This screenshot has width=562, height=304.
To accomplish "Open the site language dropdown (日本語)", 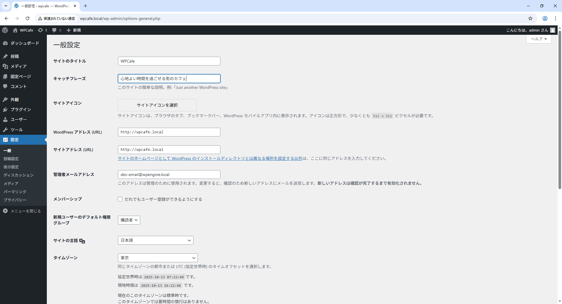I will pos(155,240).
